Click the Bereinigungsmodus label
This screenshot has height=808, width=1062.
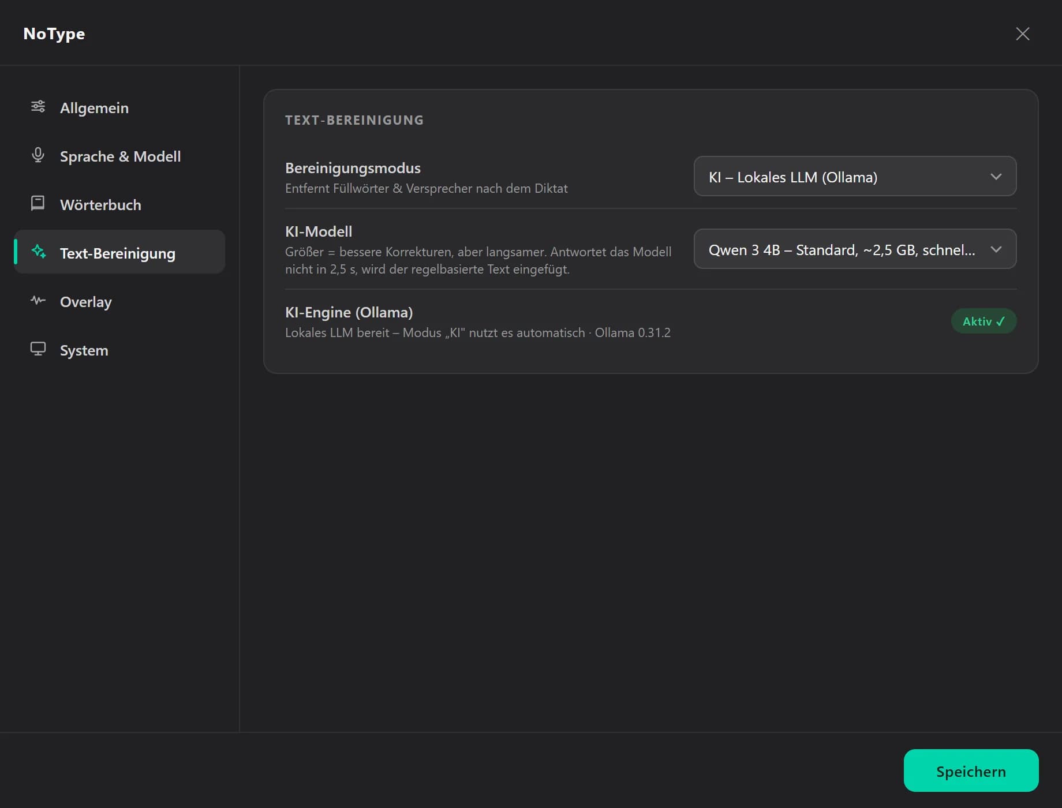353,168
